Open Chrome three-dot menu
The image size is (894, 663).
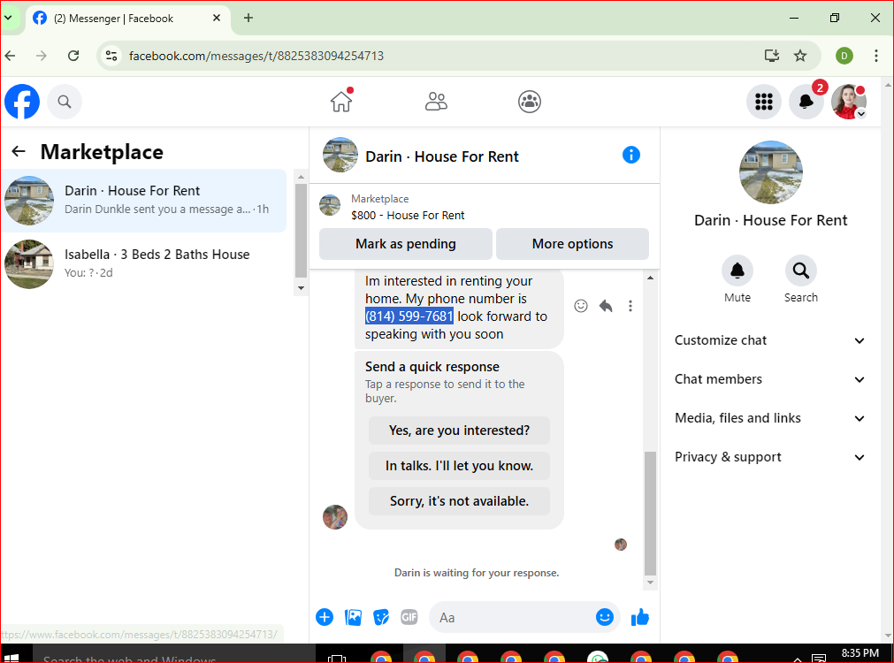(x=875, y=56)
